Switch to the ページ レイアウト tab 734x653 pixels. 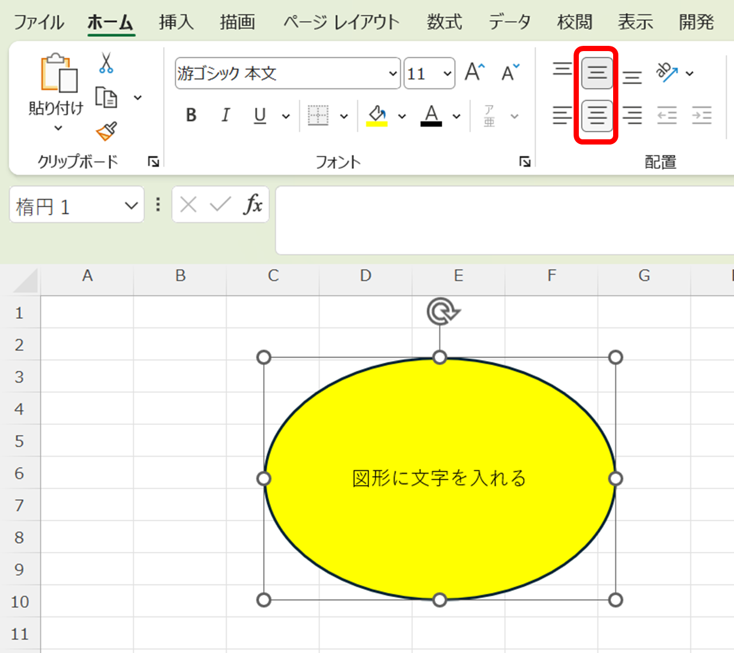(341, 22)
